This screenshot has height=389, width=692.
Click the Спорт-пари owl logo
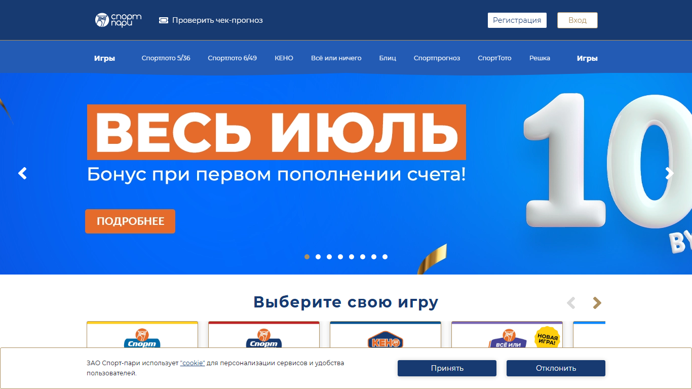click(118, 20)
